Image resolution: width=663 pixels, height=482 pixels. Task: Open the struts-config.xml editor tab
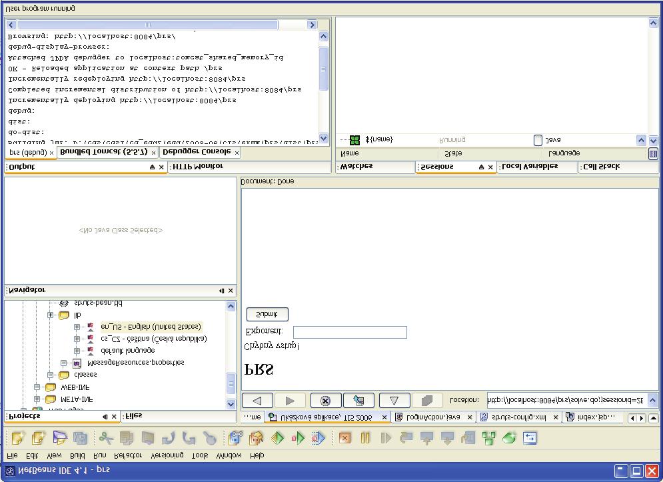(519, 417)
